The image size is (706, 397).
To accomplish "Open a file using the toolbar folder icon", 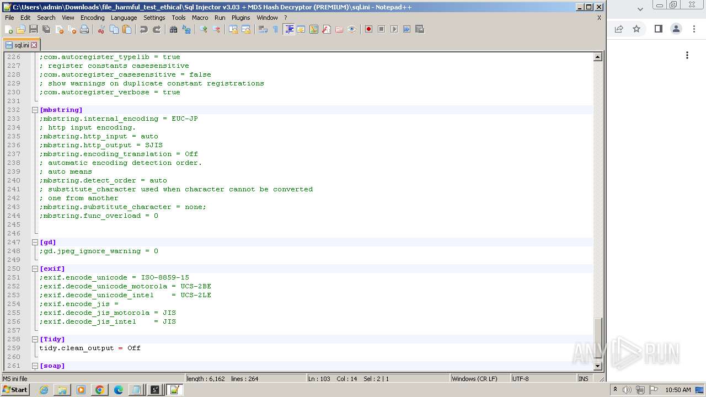I will point(21,29).
